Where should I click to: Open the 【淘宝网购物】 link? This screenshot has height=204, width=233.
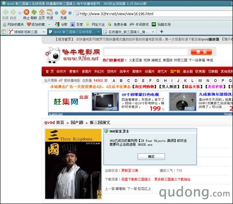[144, 86]
